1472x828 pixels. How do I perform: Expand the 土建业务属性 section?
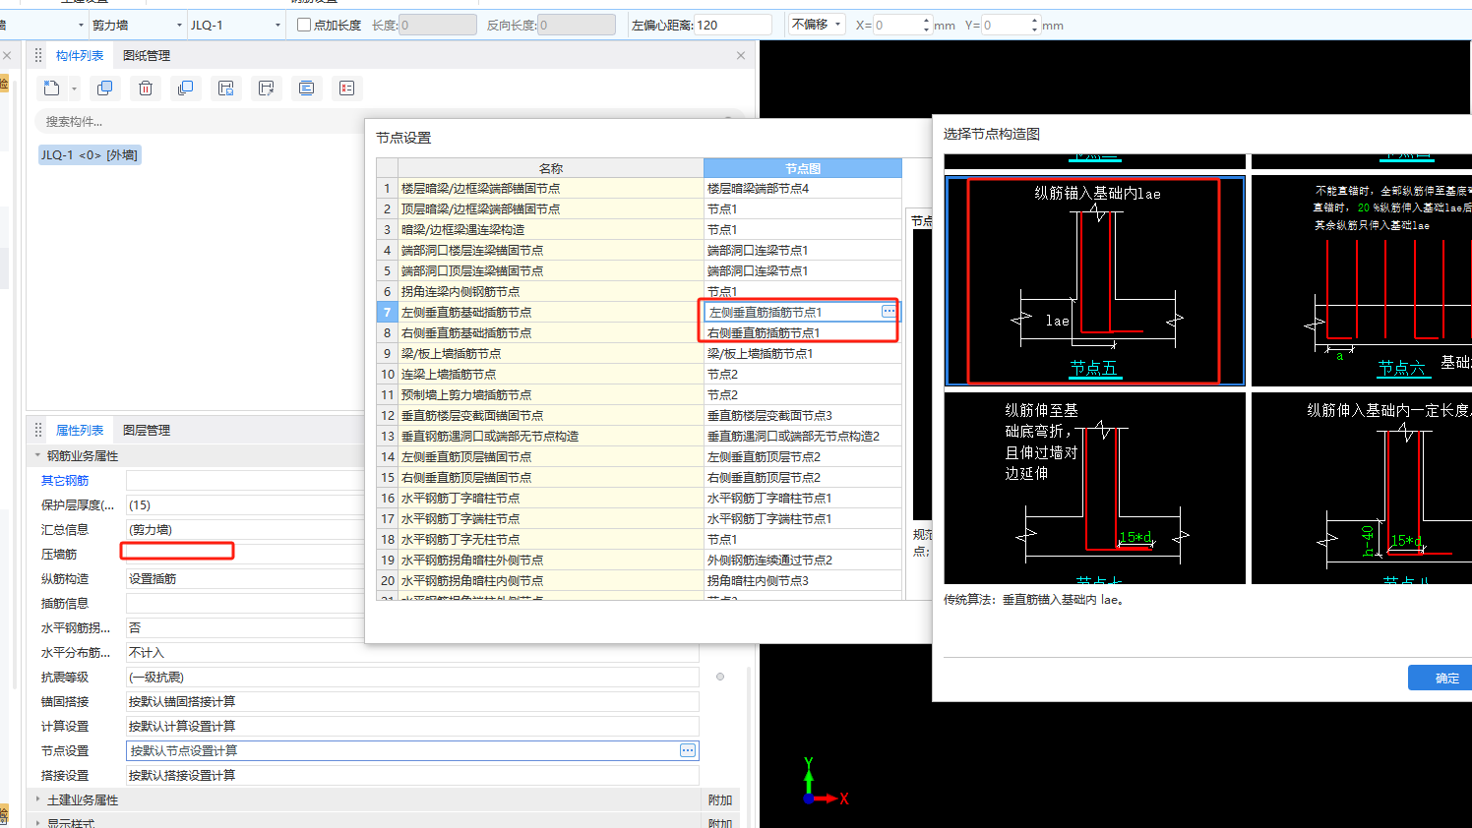(x=38, y=799)
